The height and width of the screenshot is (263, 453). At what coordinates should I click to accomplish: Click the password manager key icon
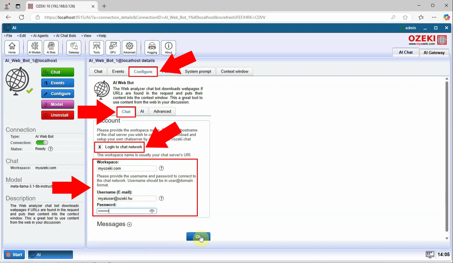(x=393, y=17)
